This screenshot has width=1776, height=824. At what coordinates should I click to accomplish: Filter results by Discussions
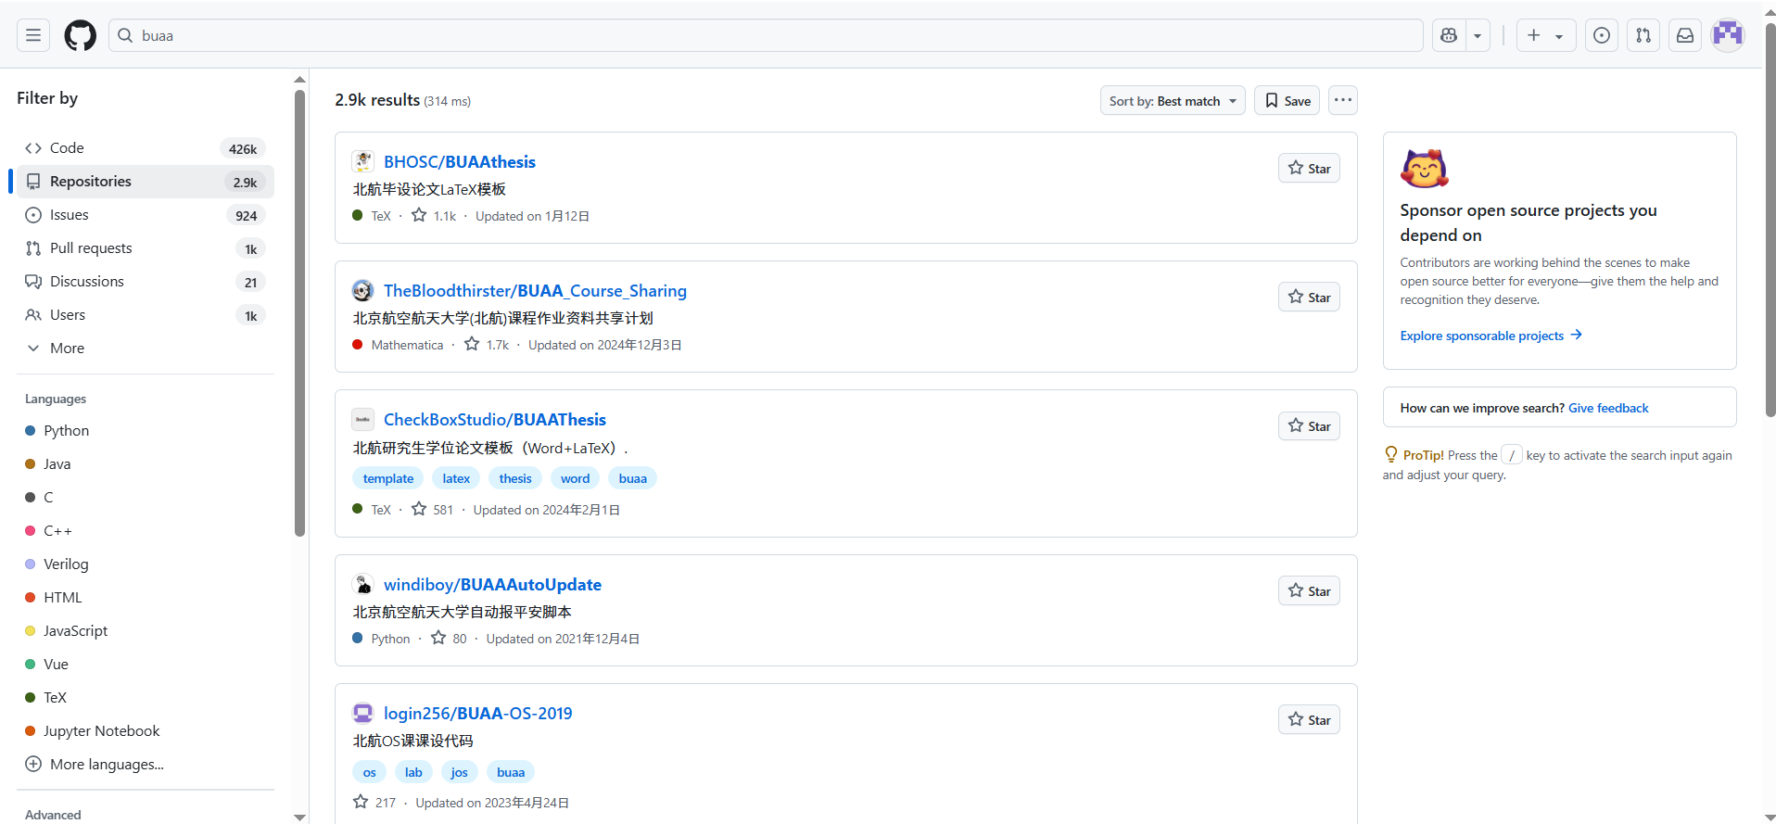click(146, 282)
